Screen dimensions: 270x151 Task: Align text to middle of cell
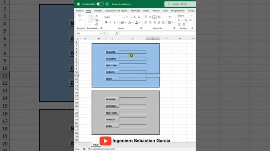[150, 17]
